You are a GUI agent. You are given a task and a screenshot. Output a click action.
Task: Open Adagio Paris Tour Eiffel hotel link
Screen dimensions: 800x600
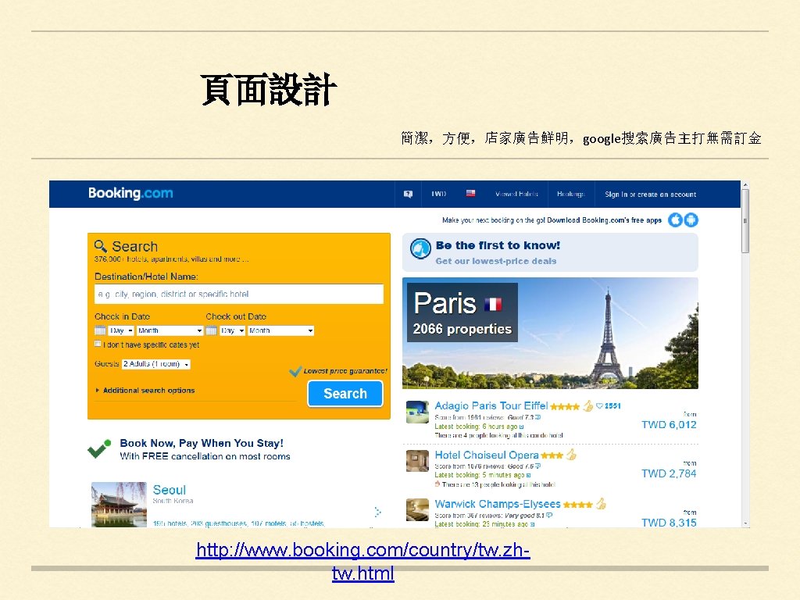pos(491,405)
